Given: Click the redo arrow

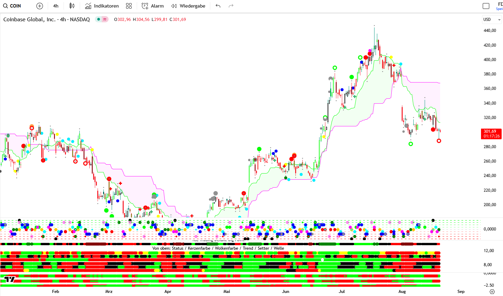Looking at the screenshot, I should 231,6.
